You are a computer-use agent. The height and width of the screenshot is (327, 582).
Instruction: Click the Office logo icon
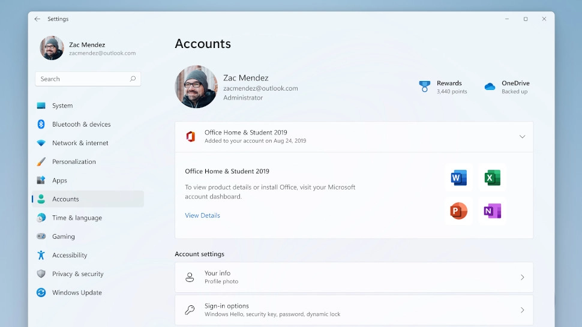[x=190, y=137]
